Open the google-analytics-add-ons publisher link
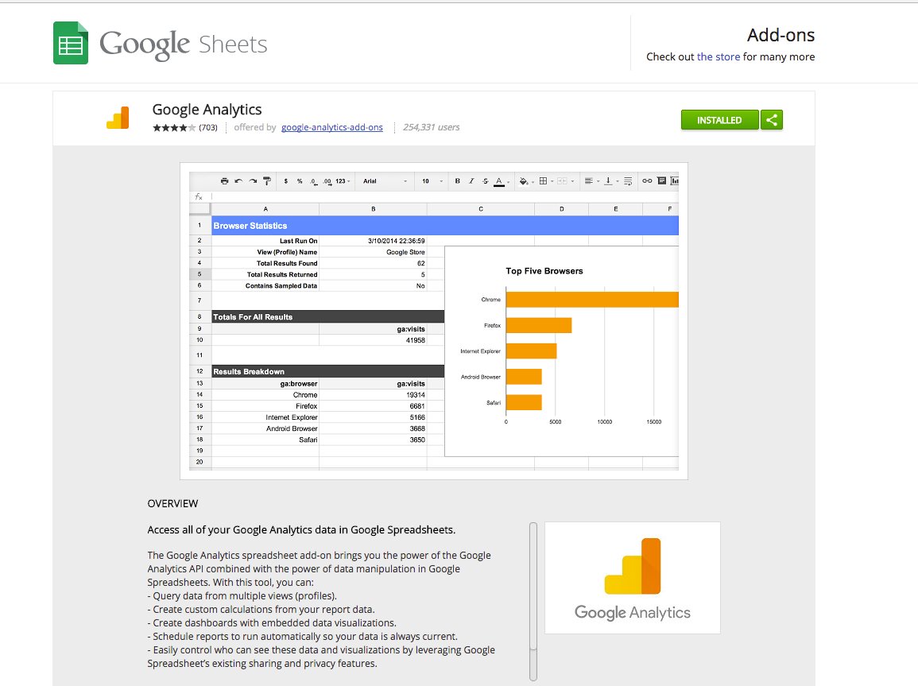This screenshot has width=918, height=686. 332,127
